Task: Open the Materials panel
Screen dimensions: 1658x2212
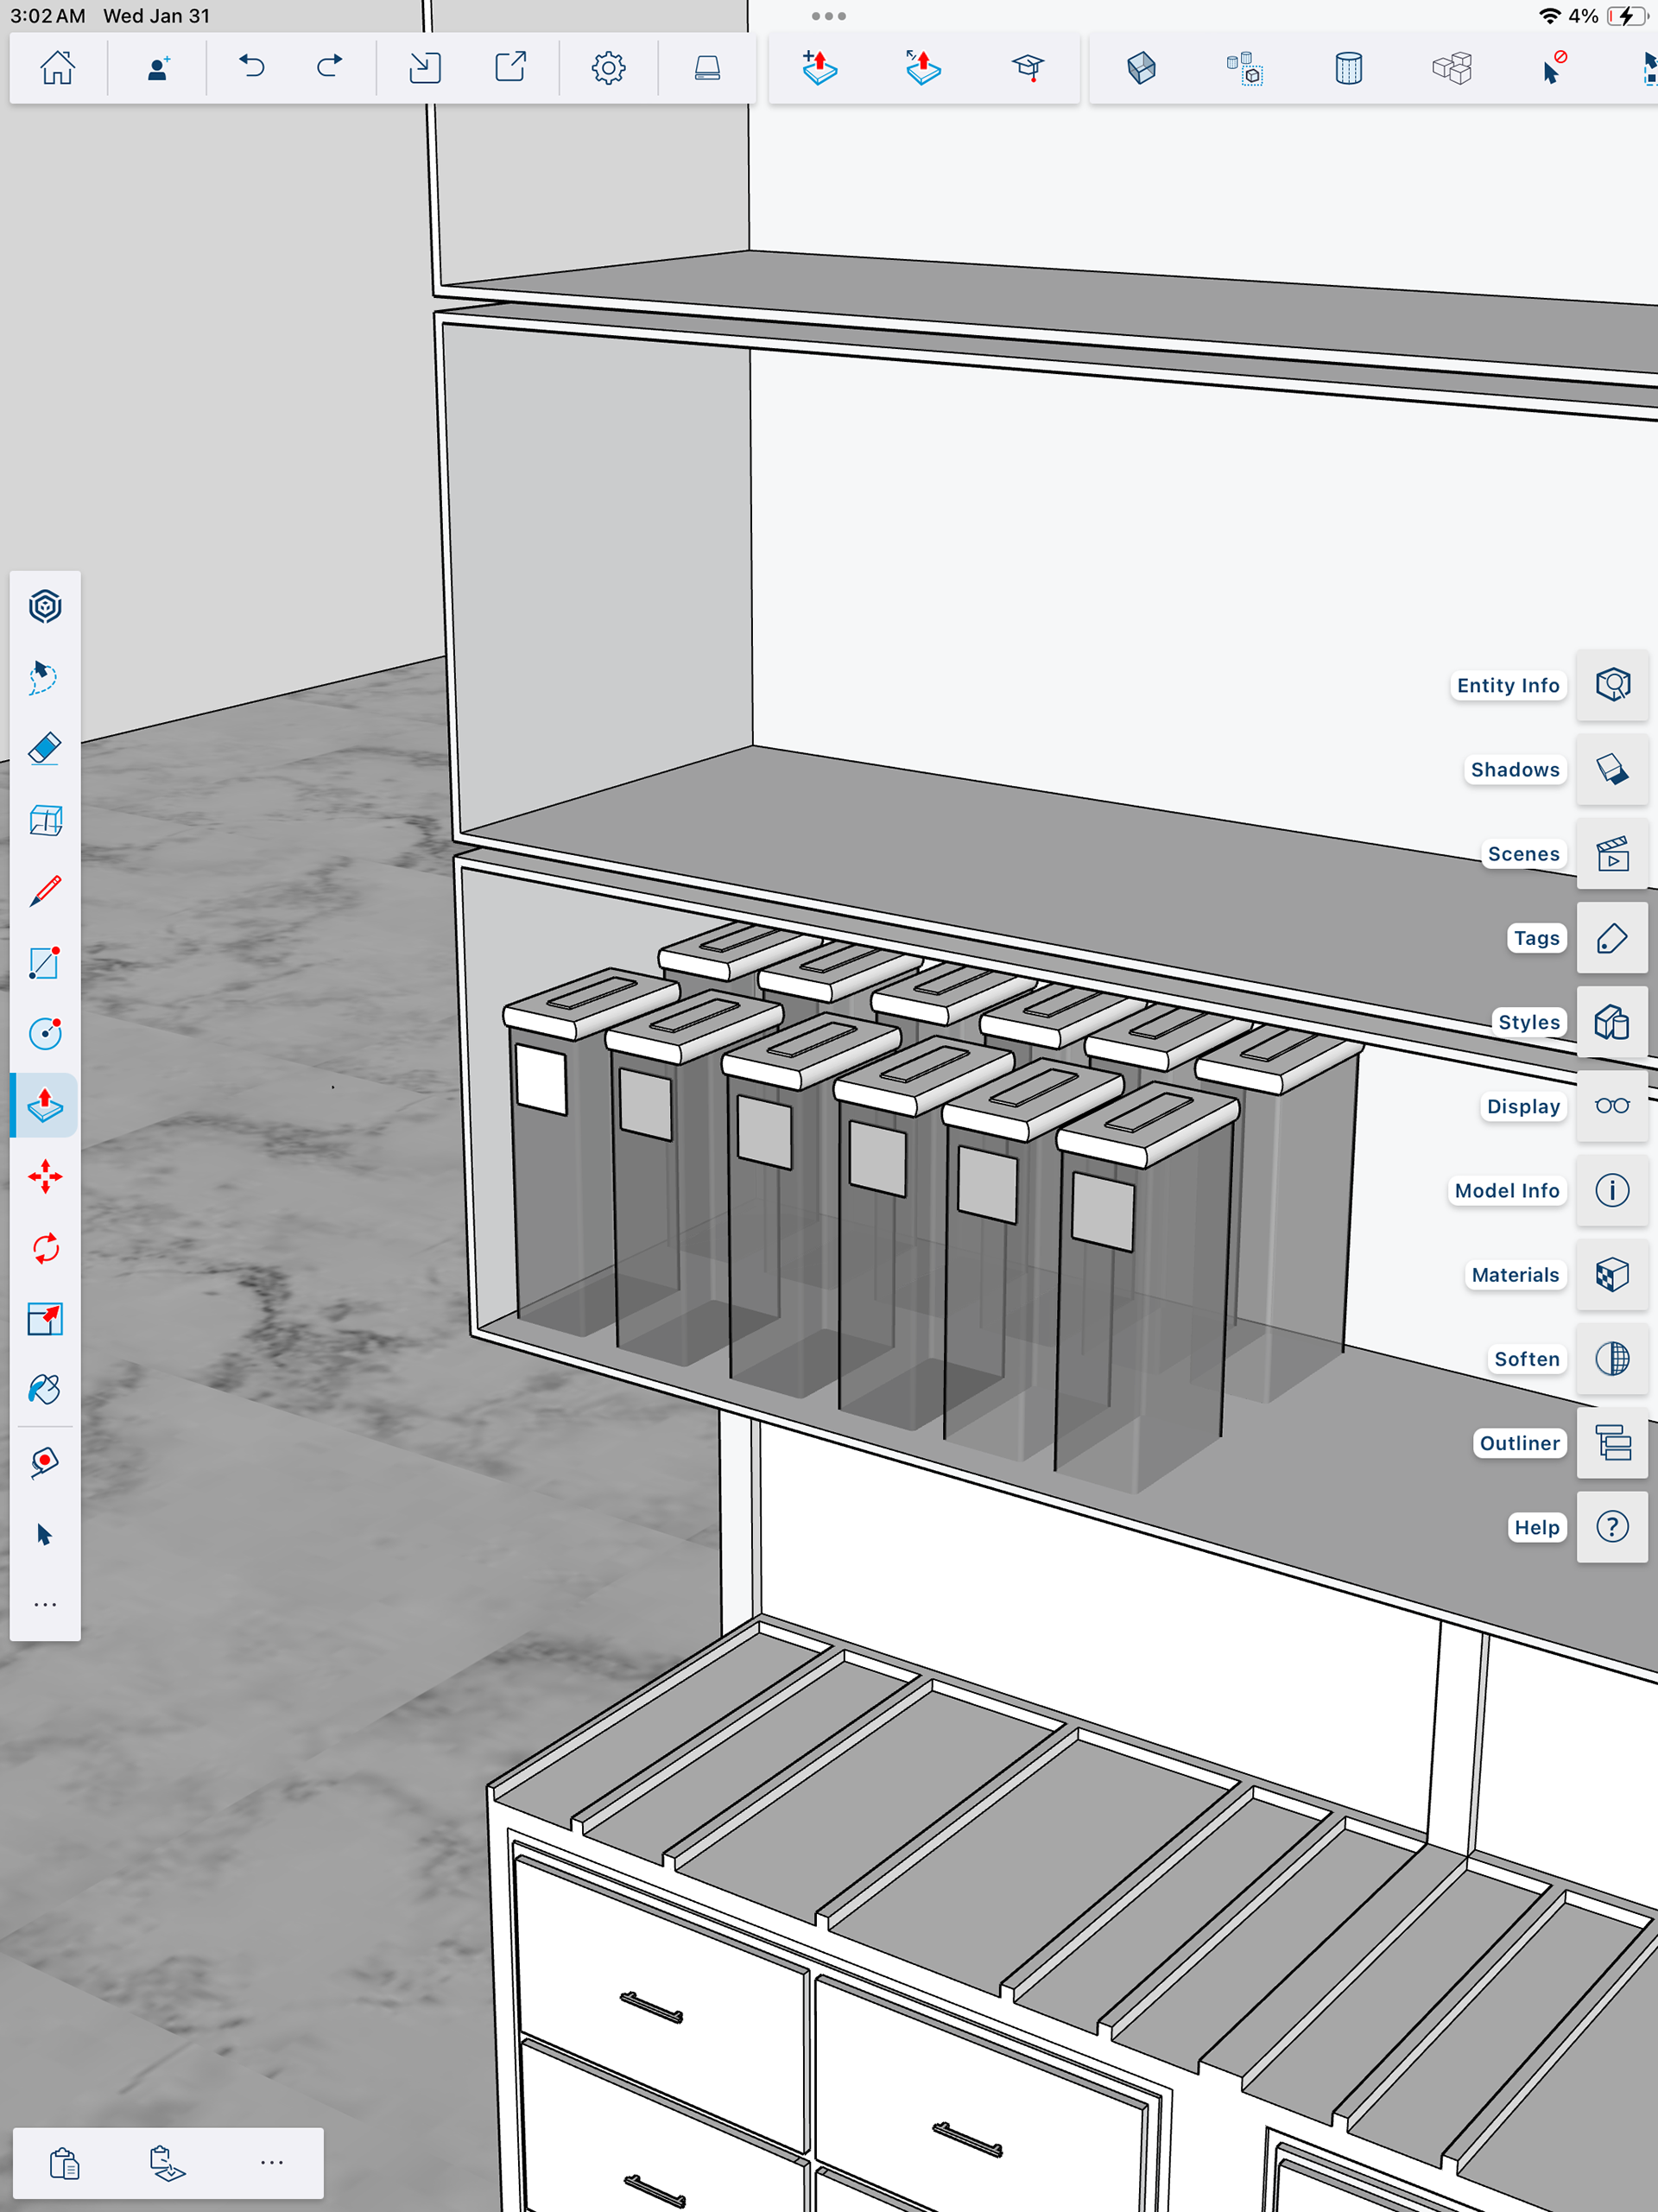Action: tap(1611, 1274)
